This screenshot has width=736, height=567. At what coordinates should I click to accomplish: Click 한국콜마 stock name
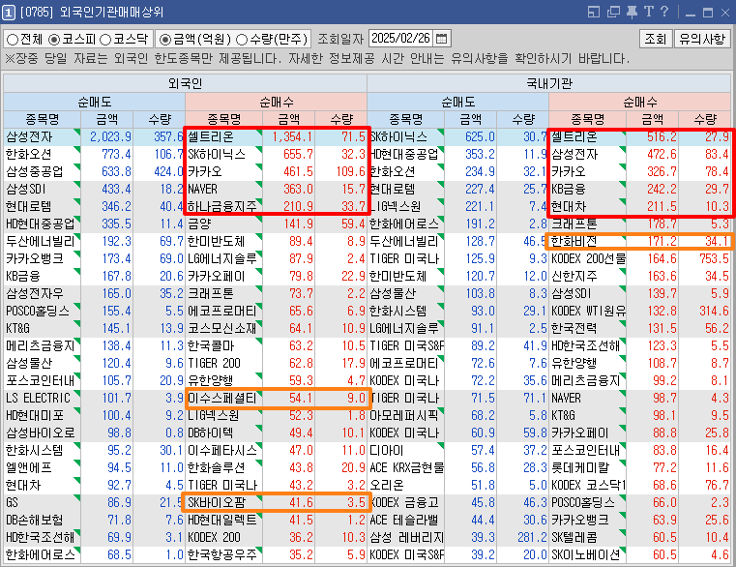[x=210, y=345]
